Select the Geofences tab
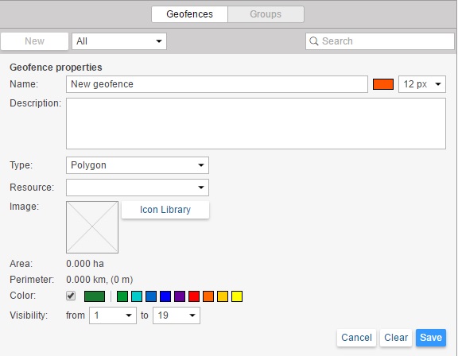This screenshot has width=458, height=356. coord(189,14)
